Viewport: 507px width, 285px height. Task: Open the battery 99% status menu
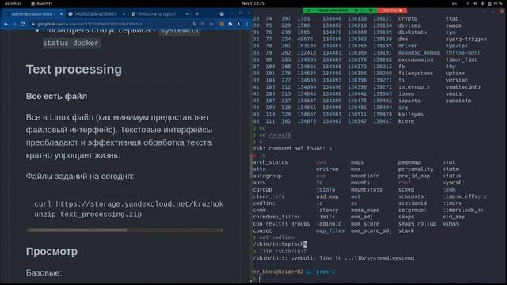click(x=496, y=3)
